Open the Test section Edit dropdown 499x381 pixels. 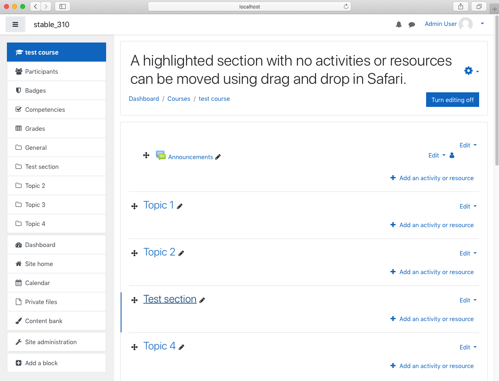tap(468, 300)
